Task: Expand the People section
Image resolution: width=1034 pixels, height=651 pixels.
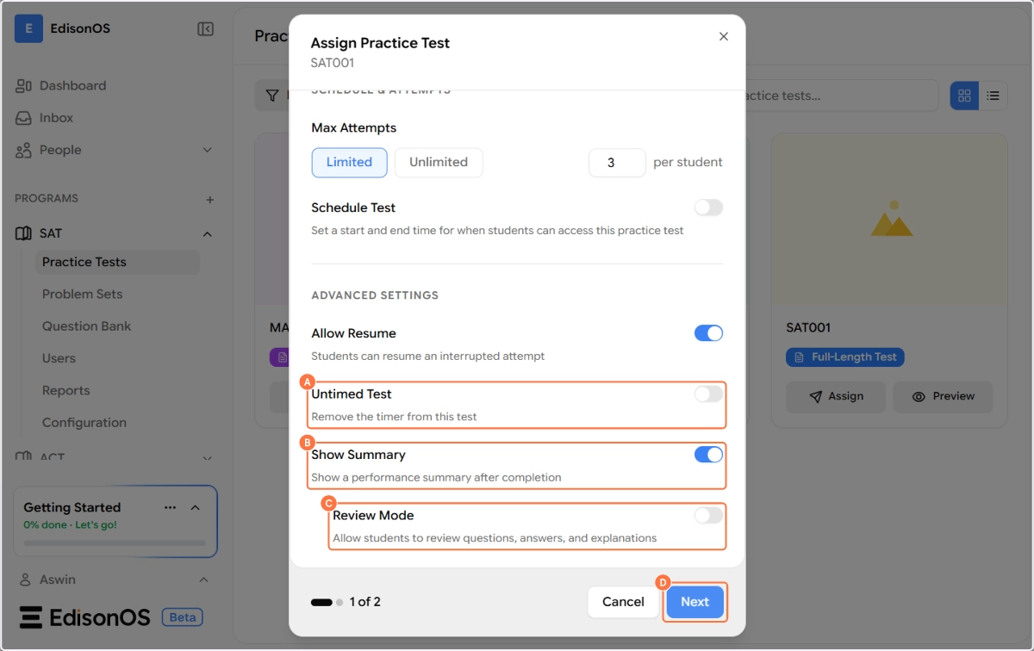Action: [x=207, y=150]
